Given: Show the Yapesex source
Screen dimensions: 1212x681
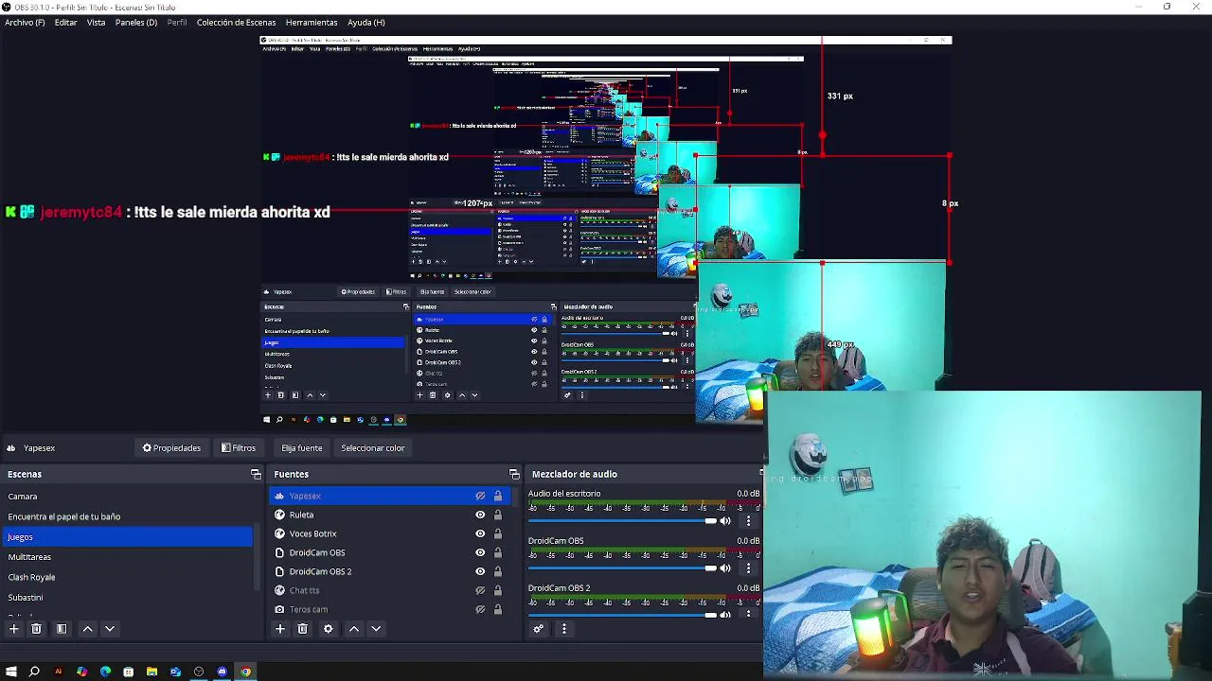Looking at the screenshot, I should coord(480,496).
